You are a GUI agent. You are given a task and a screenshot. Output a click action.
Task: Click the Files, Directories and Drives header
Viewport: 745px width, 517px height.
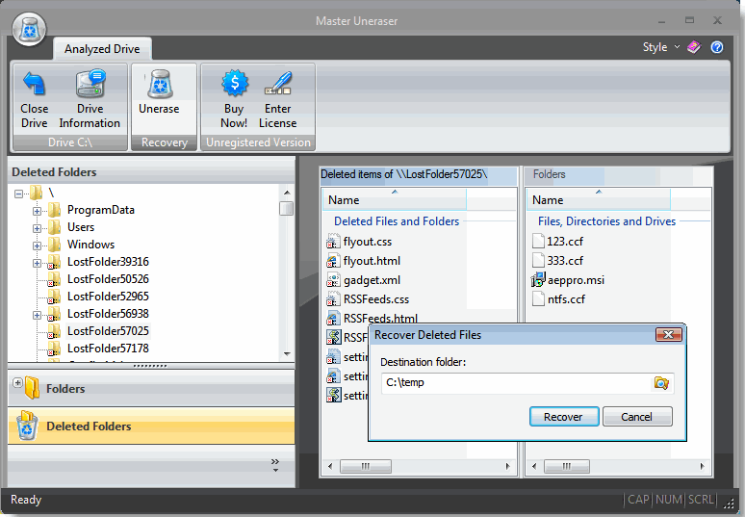pos(606,221)
